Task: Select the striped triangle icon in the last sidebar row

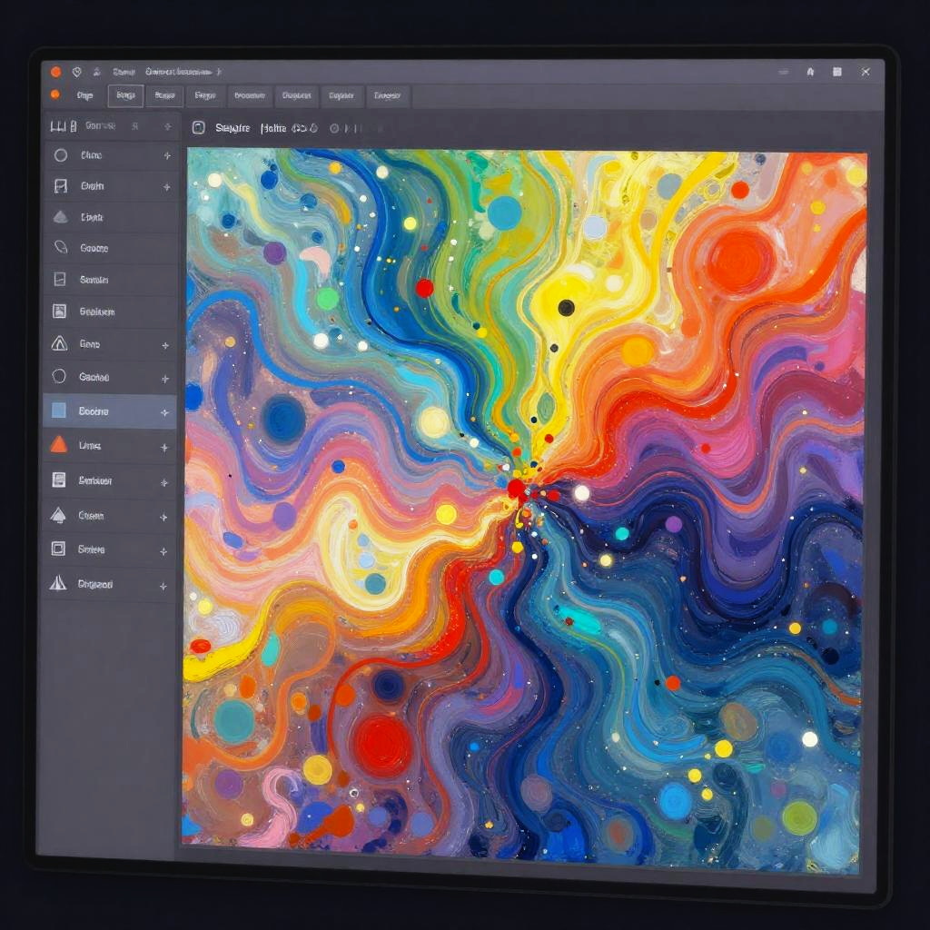Action: (58, 583)
